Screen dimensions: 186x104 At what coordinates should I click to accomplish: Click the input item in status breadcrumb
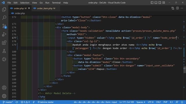[114, 102]
